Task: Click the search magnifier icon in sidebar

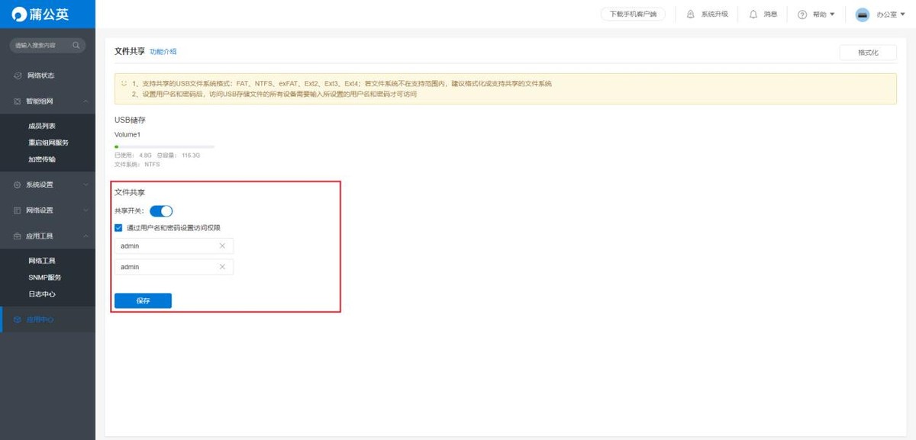Action: pos(76,46)
